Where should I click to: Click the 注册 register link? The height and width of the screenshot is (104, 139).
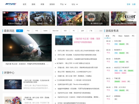(134, 4)
